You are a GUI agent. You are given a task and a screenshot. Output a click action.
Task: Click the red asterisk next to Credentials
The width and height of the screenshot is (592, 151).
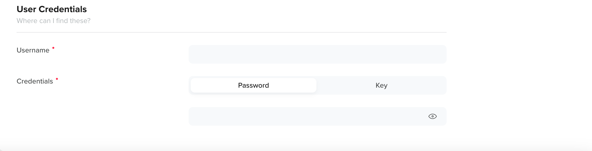tap(57, 79)
